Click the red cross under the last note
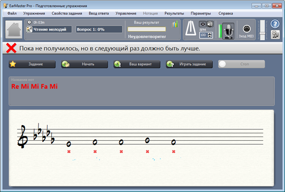This screenshot has width=285, height=192. [x=173, y=152]
